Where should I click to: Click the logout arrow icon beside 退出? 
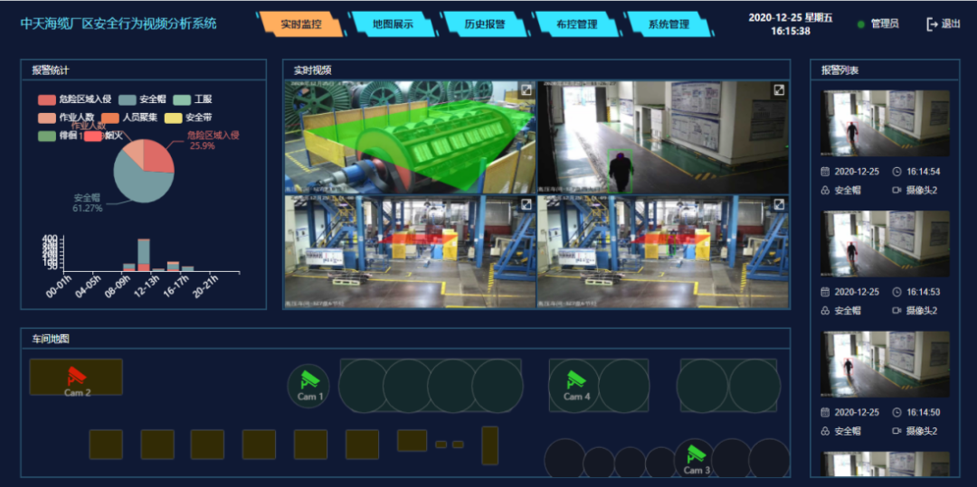(x=932, y=24)
